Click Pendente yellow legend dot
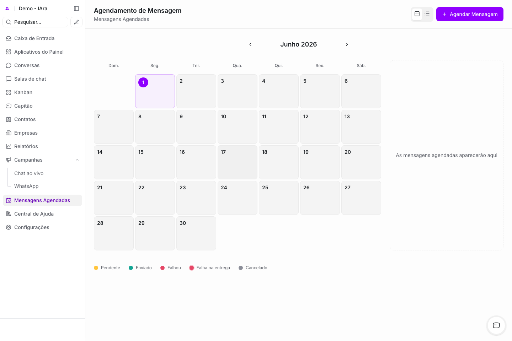 [x=96, y=268]
